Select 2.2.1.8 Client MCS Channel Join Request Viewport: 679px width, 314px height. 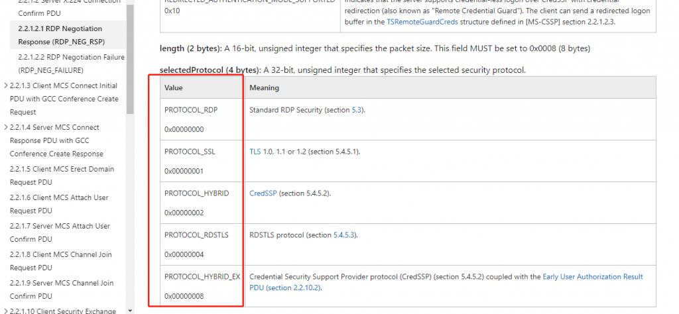60,261
